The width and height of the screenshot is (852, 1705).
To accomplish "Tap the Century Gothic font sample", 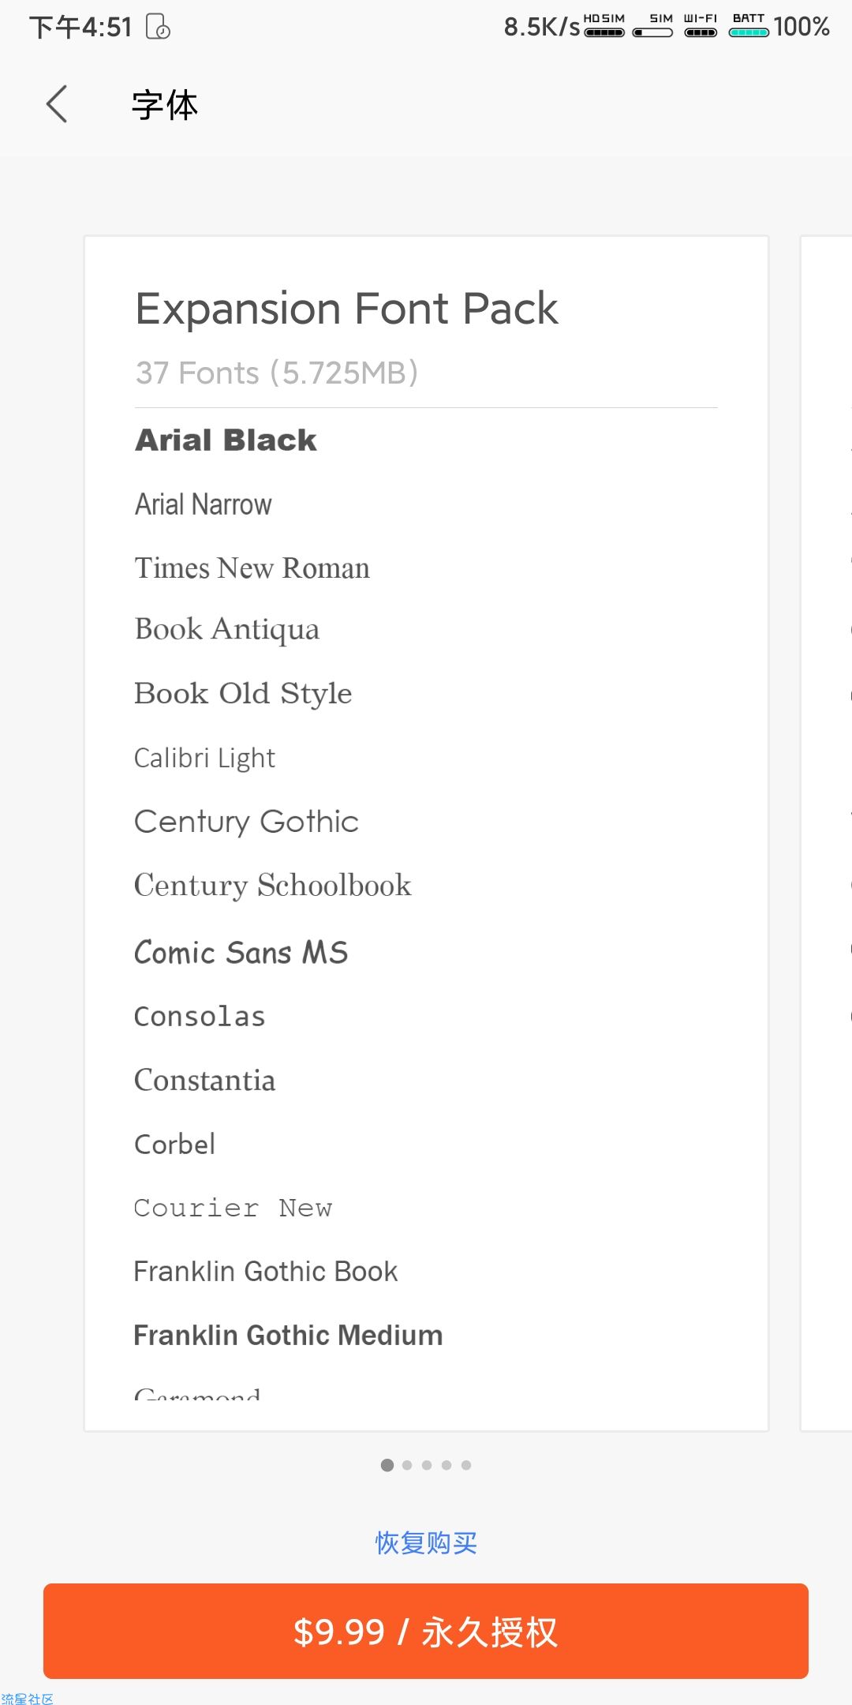I will coord(247,823).
